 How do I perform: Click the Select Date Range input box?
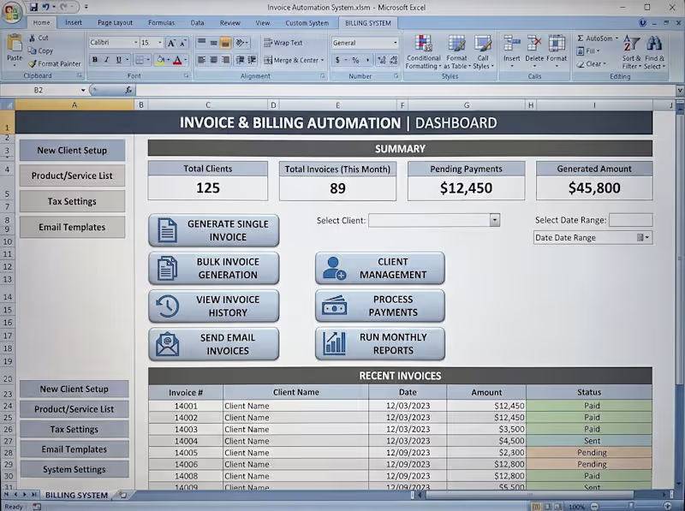tap(630, 220)
